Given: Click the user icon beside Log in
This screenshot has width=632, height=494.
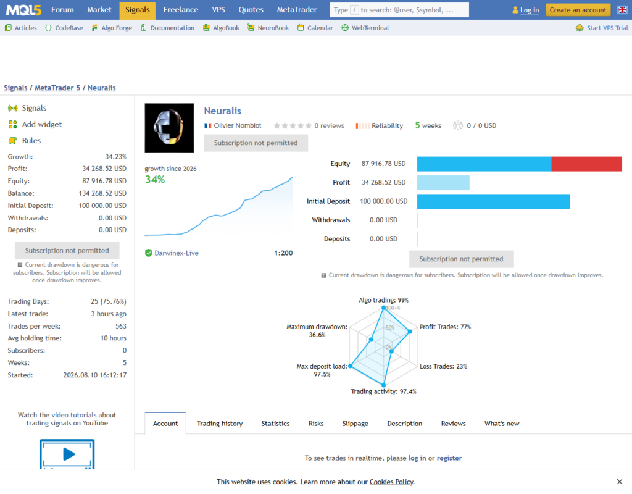Looking at the screenshot, I should [515, 10].
